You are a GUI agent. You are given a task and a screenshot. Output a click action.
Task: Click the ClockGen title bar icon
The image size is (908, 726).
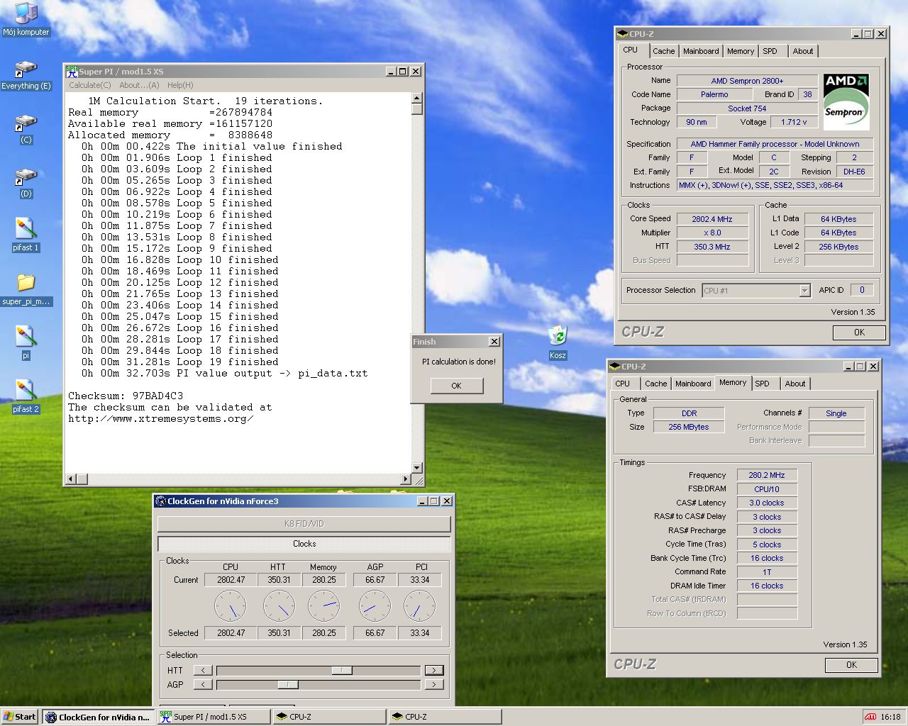tap(161, 501)
